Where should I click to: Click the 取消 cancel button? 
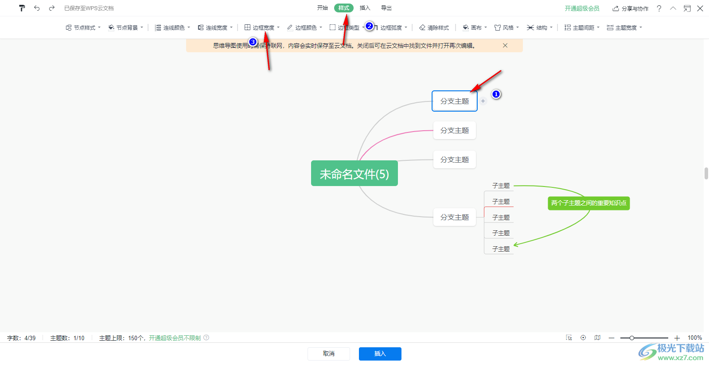(x=329, y=353)
